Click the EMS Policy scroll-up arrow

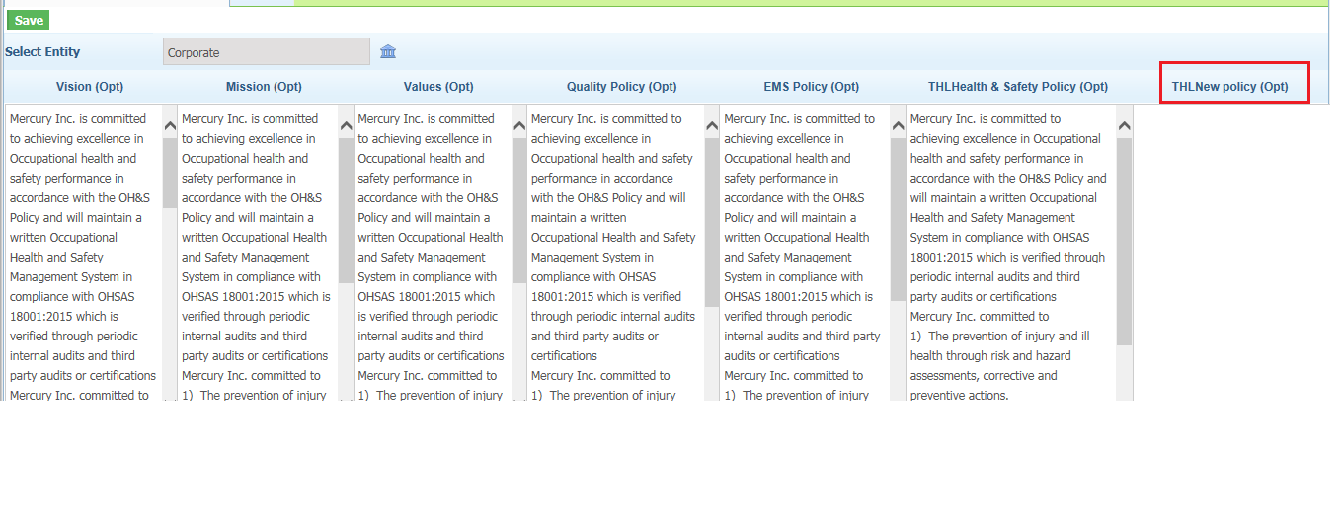pos(898,125)
